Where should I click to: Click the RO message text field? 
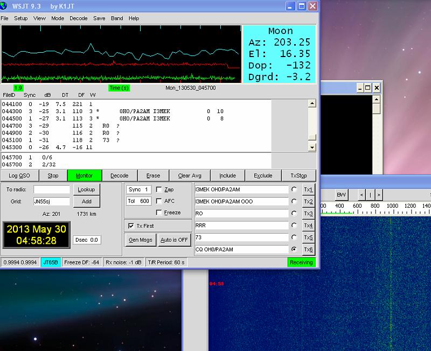pos(242,213)
